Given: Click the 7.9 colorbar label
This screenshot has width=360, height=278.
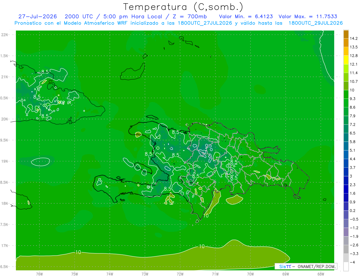Looking at the screenshot, I should [x=352, y=116].
